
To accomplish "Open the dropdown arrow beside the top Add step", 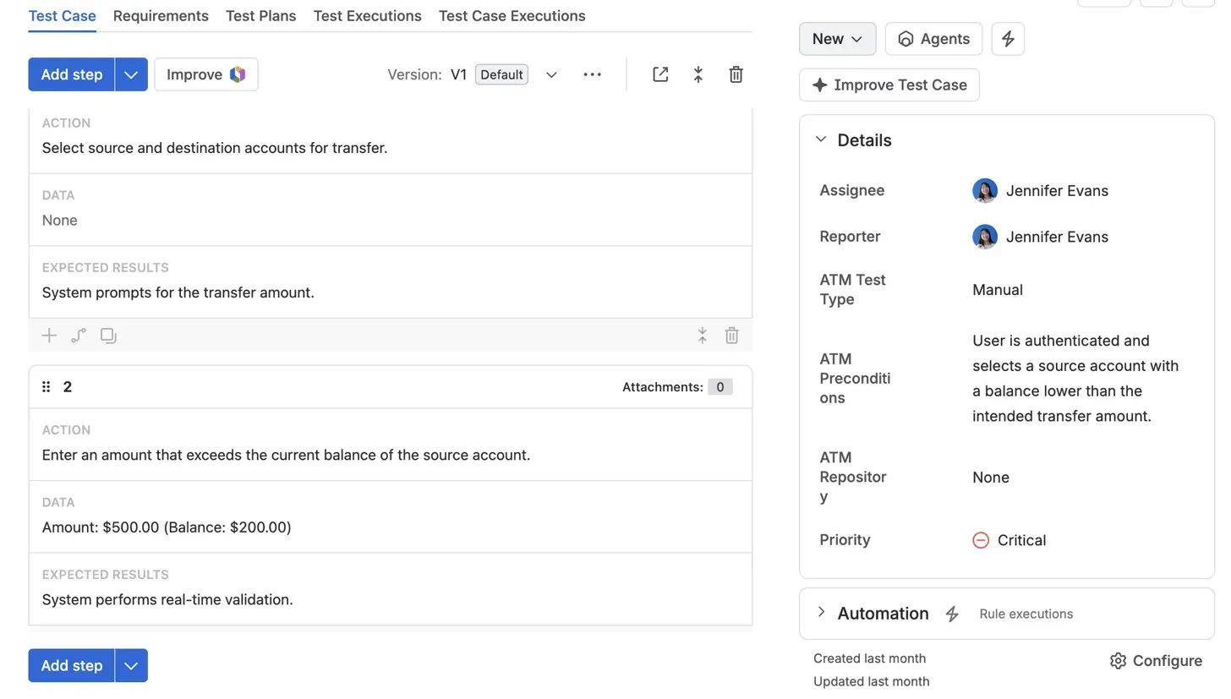I will click(x=131, y=74).
